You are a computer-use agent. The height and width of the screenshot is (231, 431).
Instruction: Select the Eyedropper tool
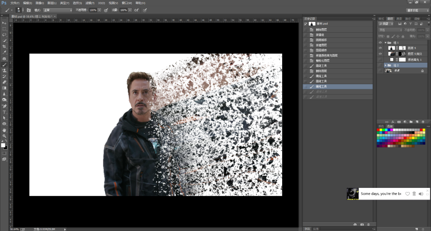pyautogui.click(x=4, y=52)
